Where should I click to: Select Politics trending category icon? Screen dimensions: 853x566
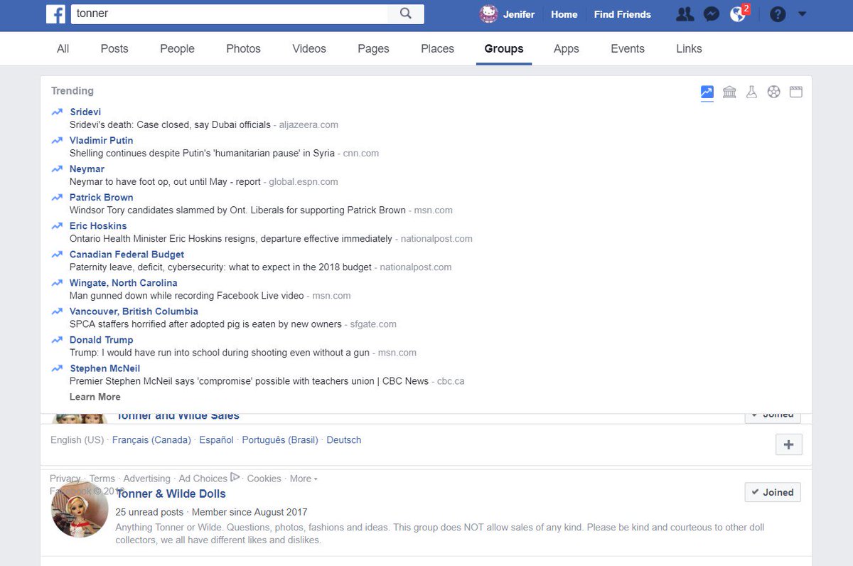click(729, 92)
